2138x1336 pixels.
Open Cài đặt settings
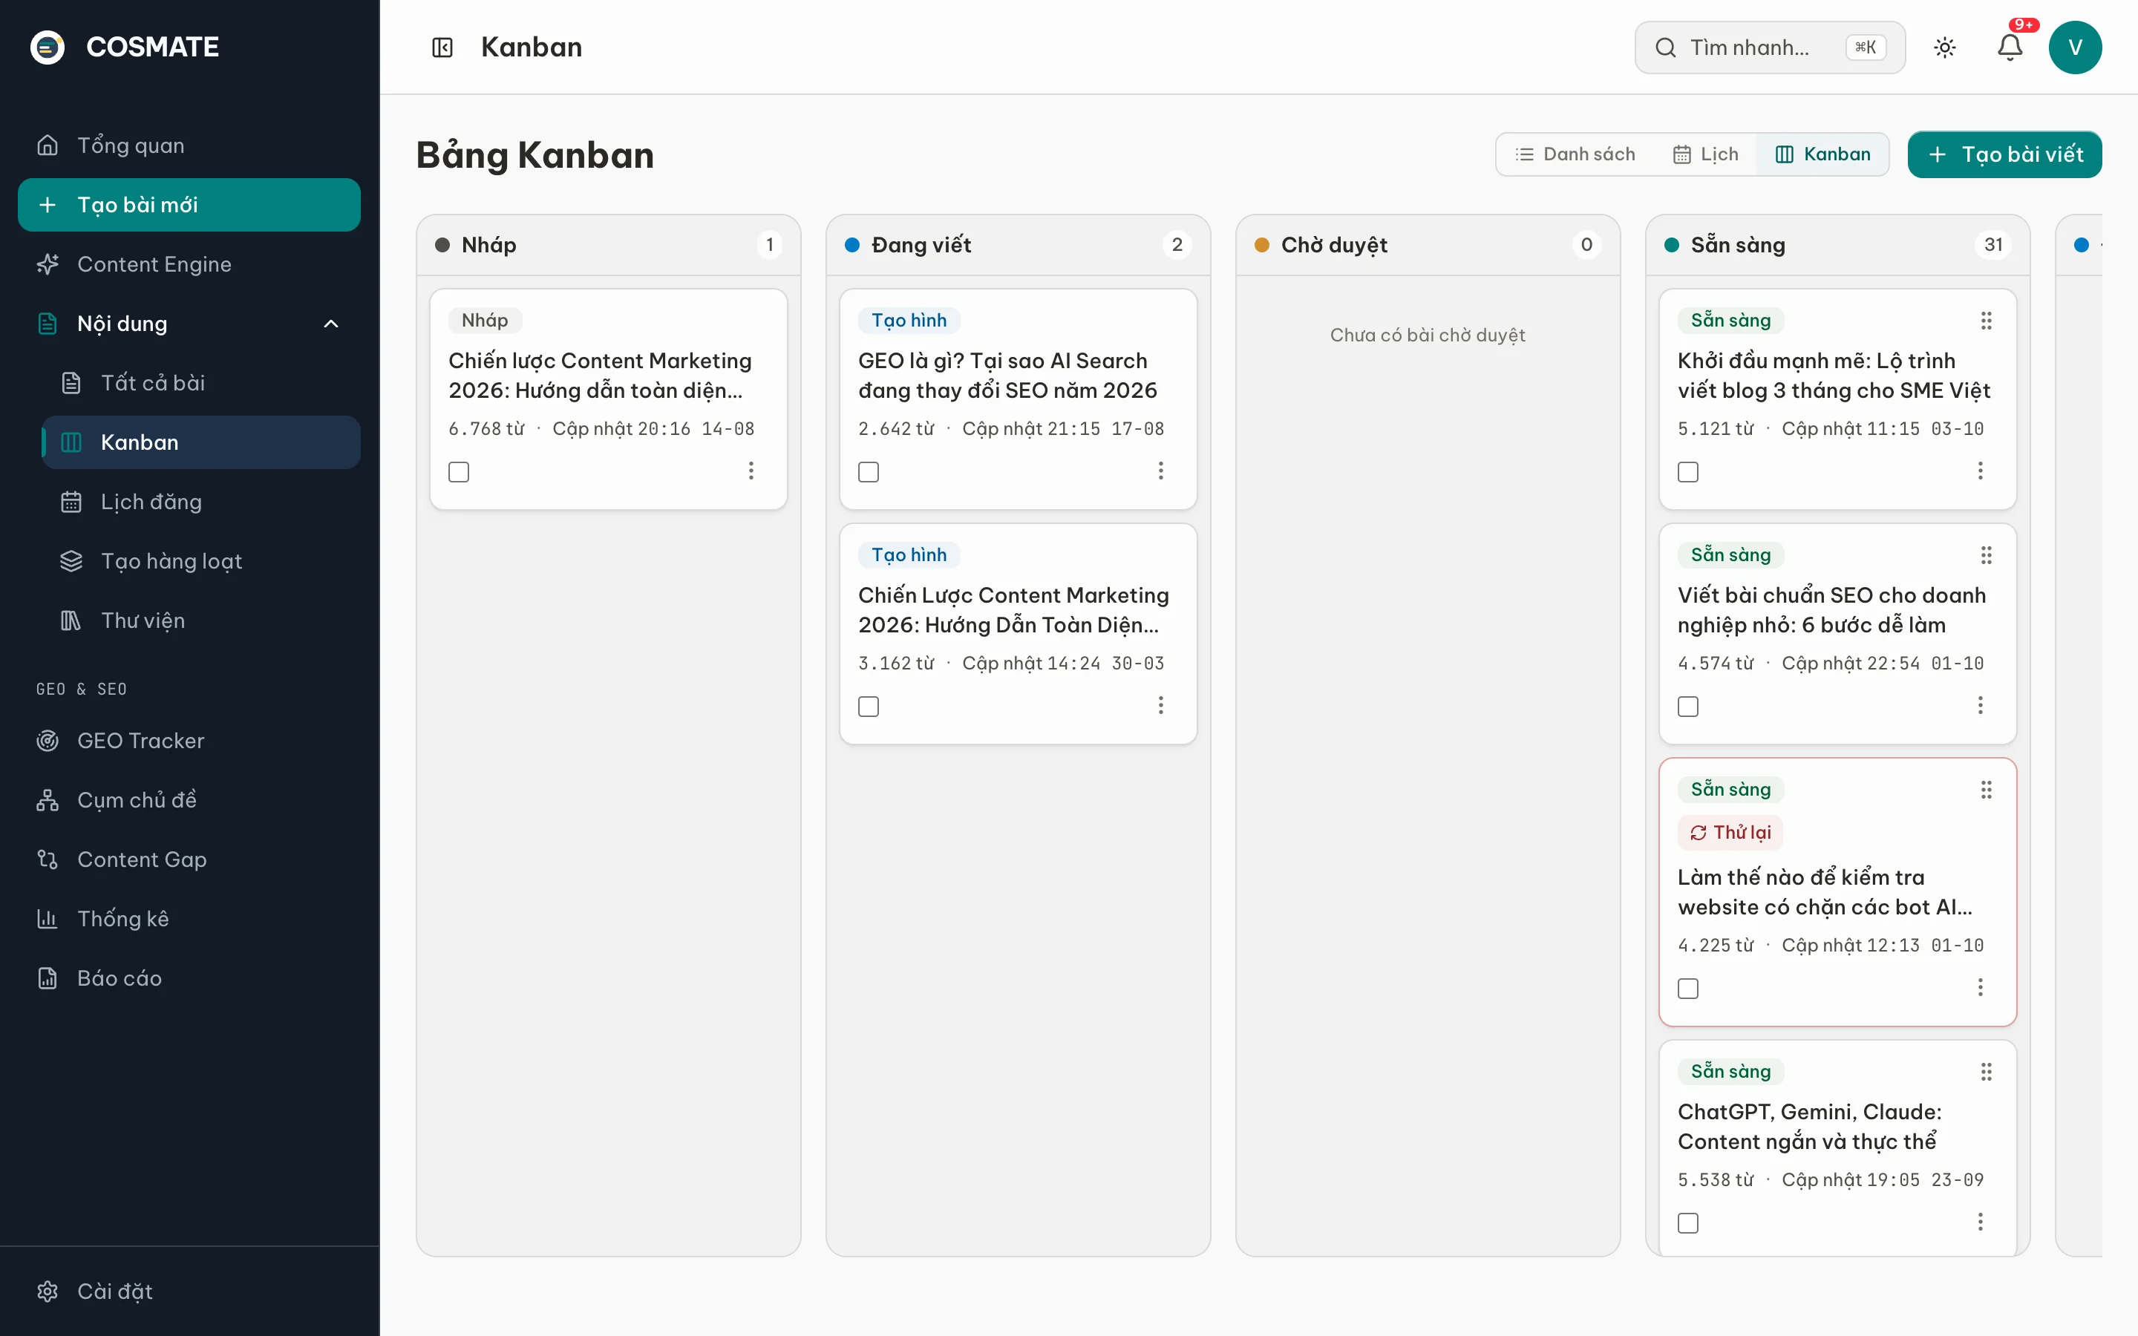(x=189, y=1291)
